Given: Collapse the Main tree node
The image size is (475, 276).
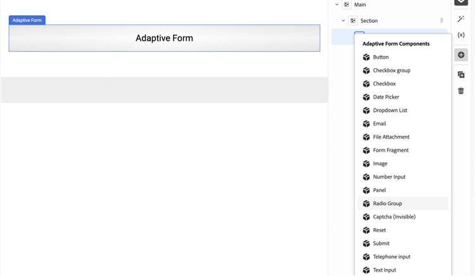Looking at the screenshot, I should 337,4.
